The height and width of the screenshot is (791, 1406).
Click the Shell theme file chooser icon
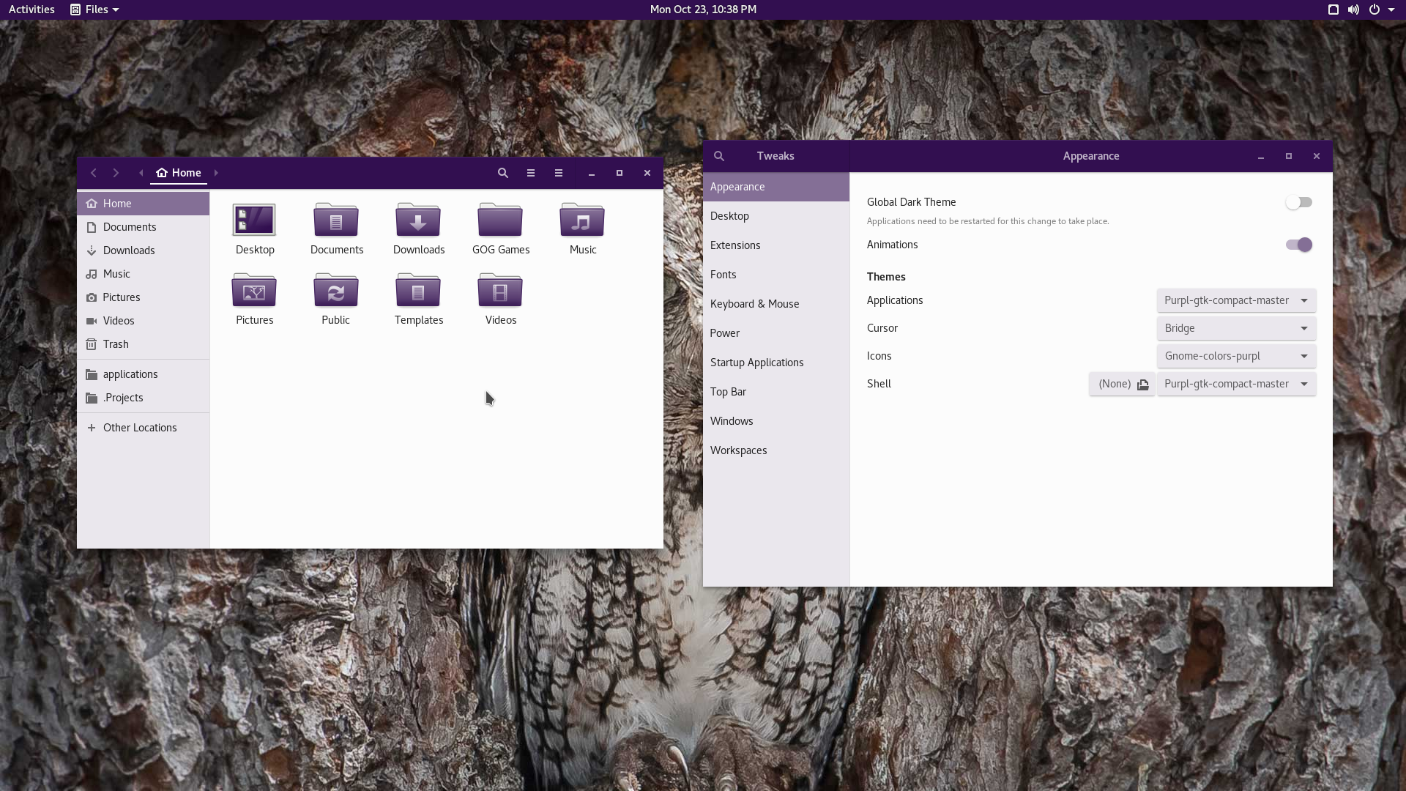point(1143,385)
